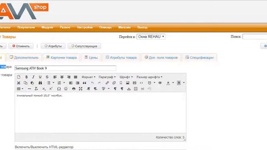Toggle fullscreen editor mode
The image size is (267, 150).
click(81, 89)
